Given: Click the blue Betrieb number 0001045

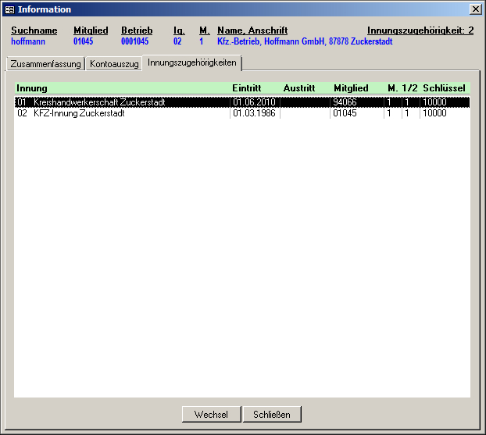Looking at the screenshot, I should [134, 41].
